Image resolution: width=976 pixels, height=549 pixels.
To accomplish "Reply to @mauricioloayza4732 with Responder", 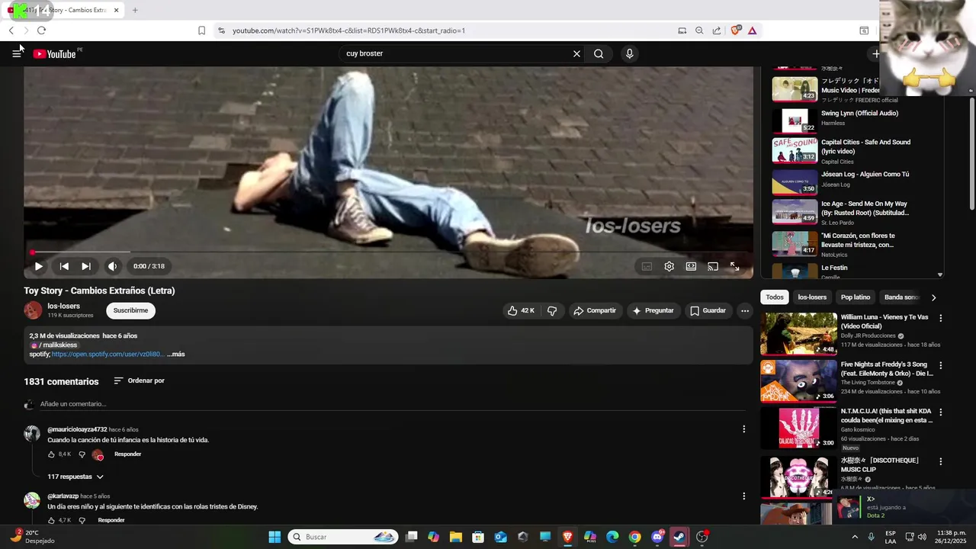I will (x=127, y=454).
